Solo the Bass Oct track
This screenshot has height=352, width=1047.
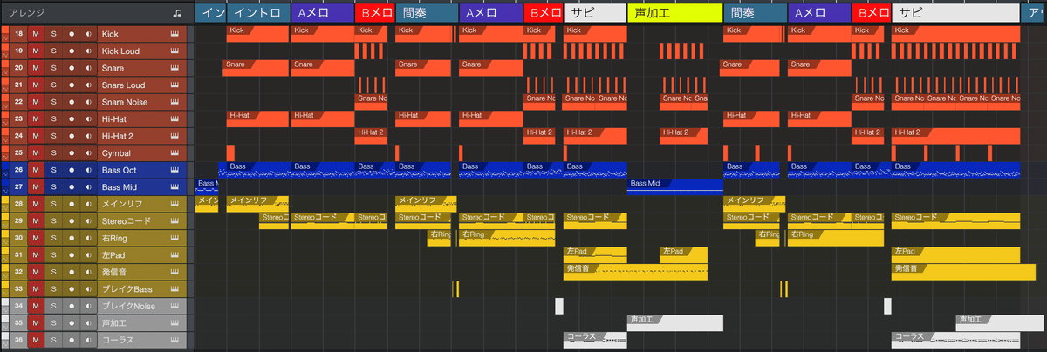53,170
